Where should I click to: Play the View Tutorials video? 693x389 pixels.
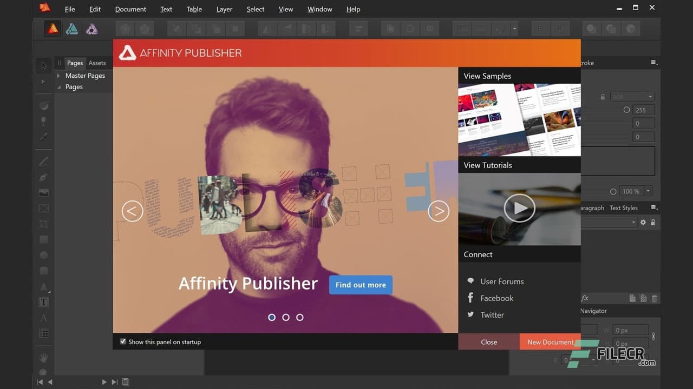[x=519, y=208]
